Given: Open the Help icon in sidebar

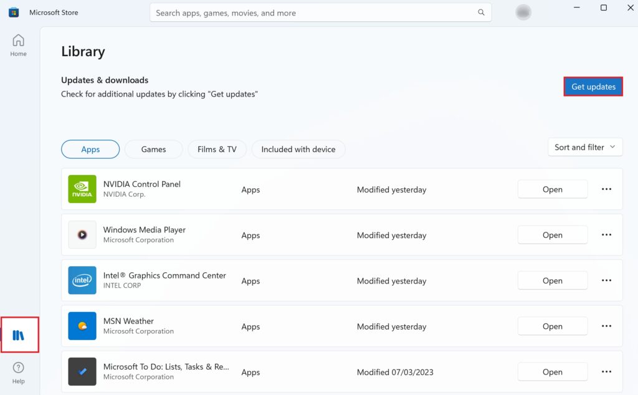Looking at the screenshot, I should pos(19,372).
